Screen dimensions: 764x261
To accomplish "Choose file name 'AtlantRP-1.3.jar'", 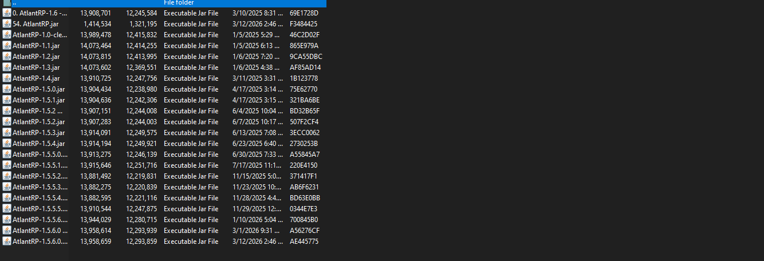I will [x=36, y=67].
